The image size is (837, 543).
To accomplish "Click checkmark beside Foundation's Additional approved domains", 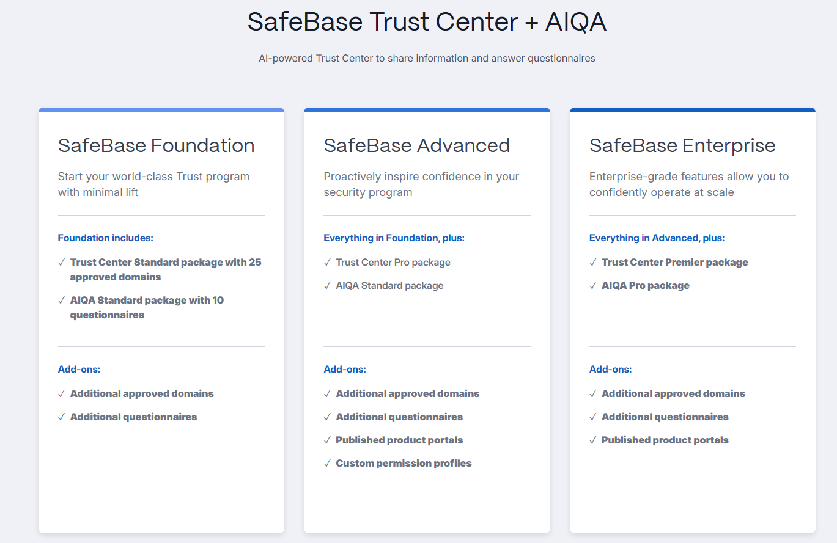I will pos(61,394).
